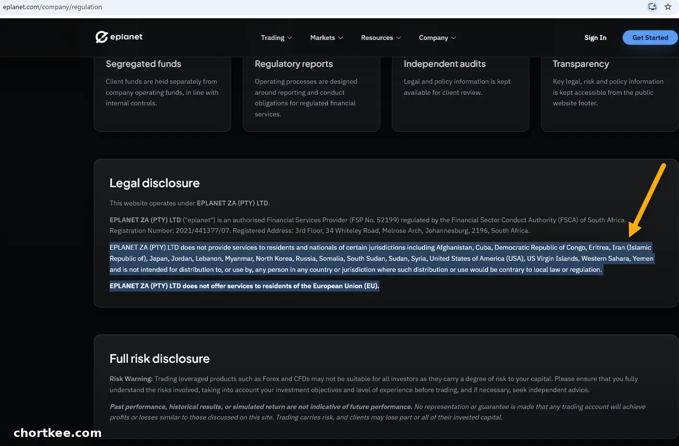Image resolution: width=679 pixels, height=446 pixels.
Task: Click the install app icon in address bar
Action: click(x=653, y=7)
